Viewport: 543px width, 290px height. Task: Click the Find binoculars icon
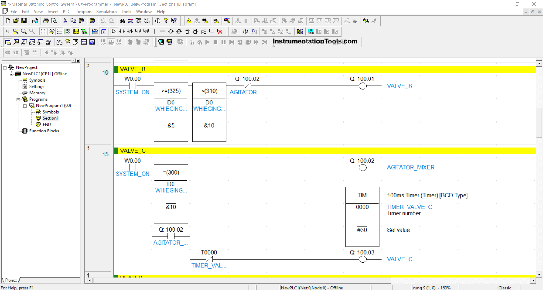click(122, 21)
